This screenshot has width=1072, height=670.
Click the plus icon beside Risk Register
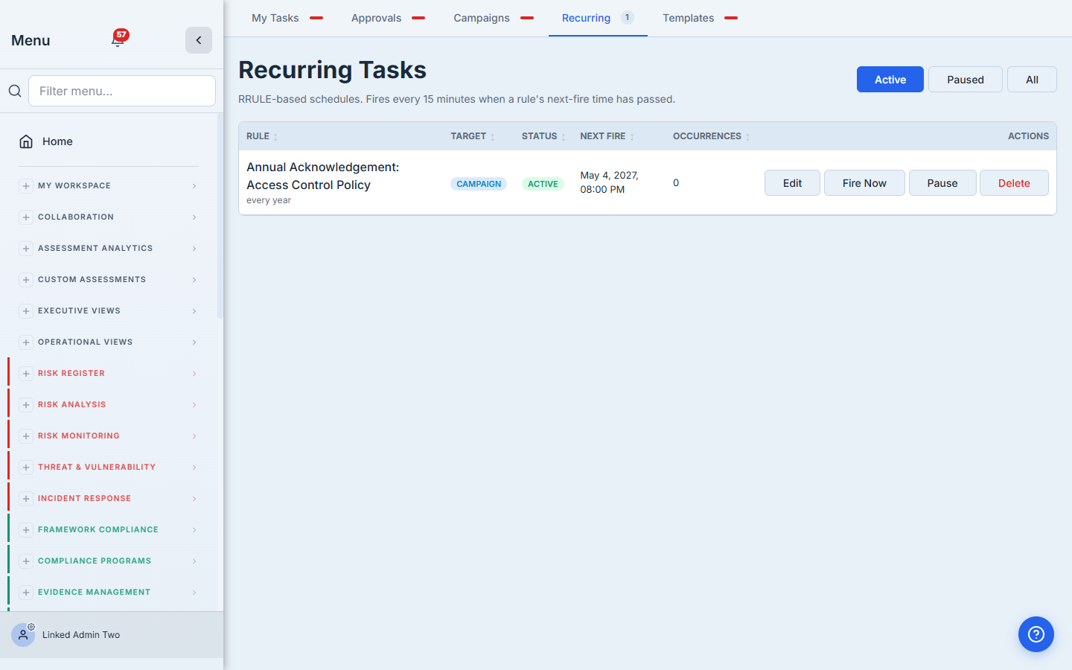tap(26, 374)
